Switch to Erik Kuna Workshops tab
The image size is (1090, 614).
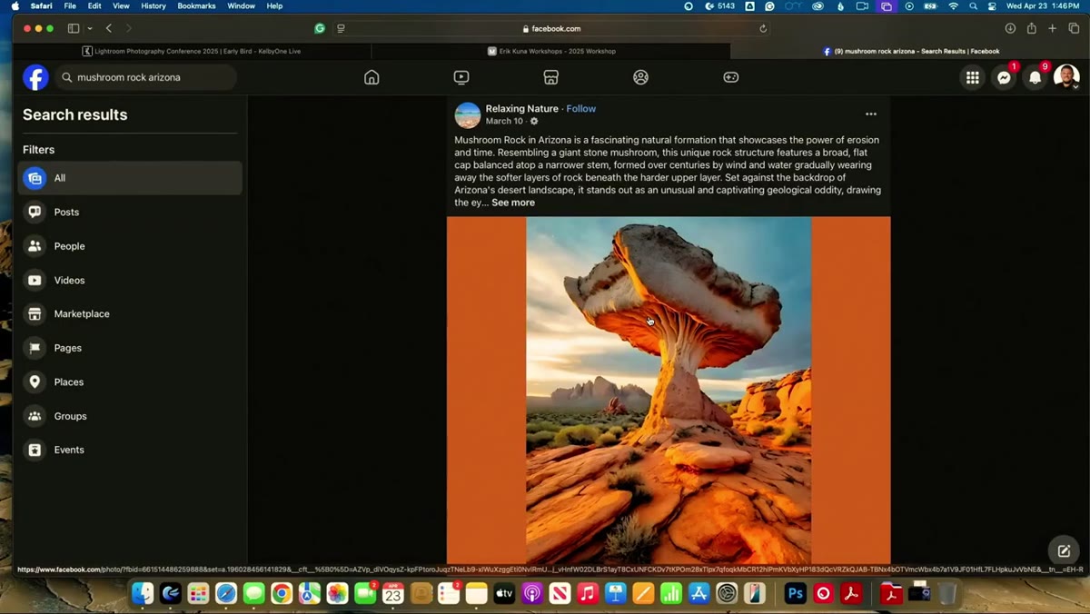tap(551, 51)
